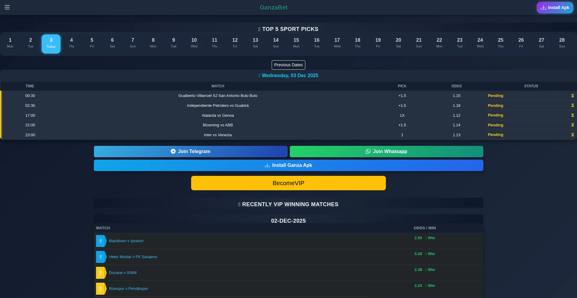577x298 pixels.
Task: Click the blue CS badge beside Blackburn v Ipswich
Action: click(101, 241)
